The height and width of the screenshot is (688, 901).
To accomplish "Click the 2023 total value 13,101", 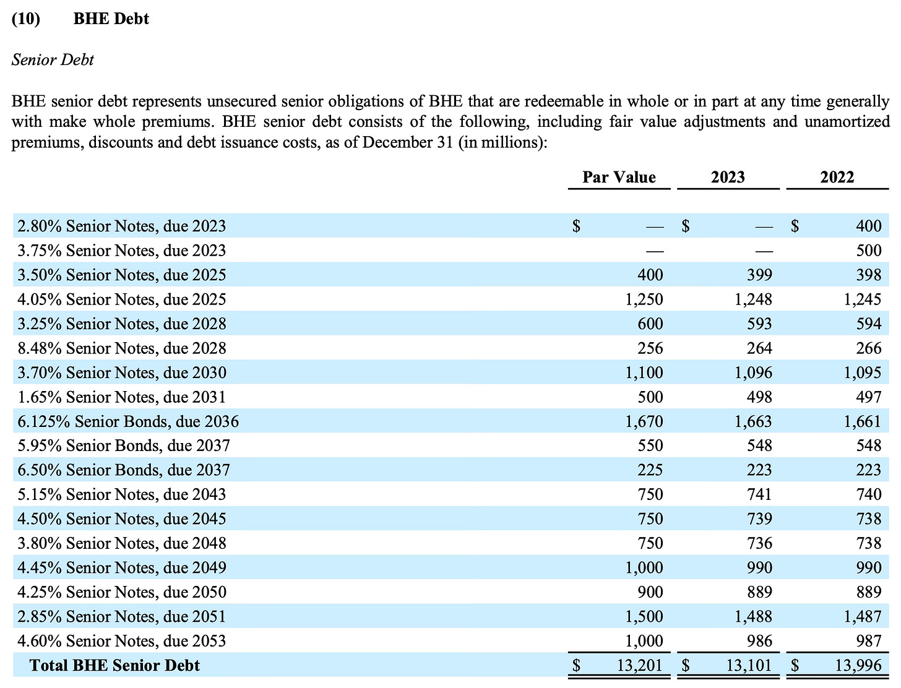I will coord(749,666).
